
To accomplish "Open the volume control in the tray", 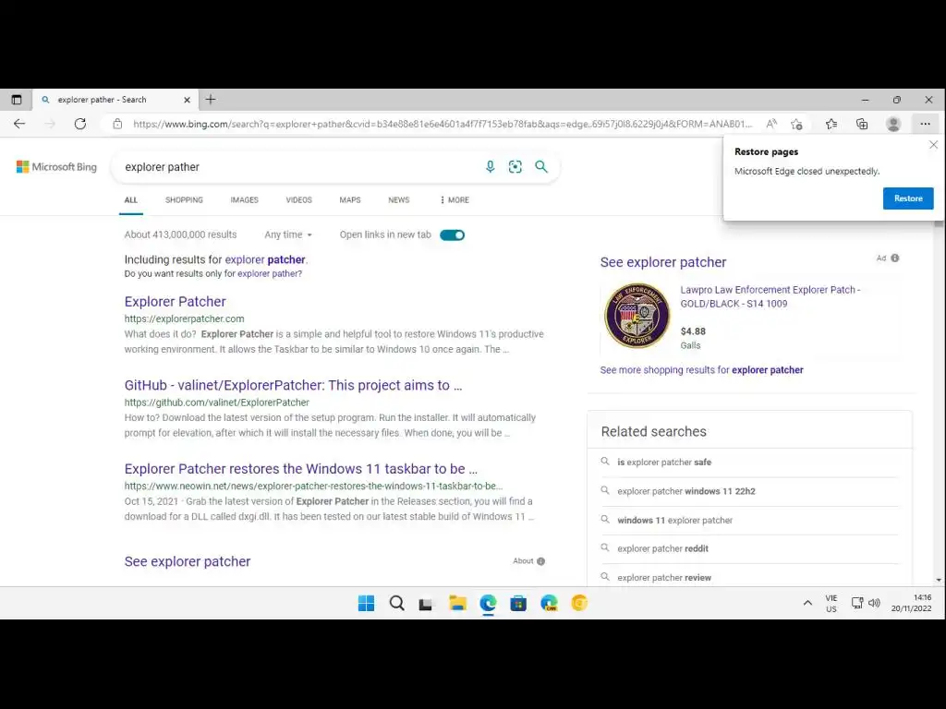I will [x=874, y=603].
